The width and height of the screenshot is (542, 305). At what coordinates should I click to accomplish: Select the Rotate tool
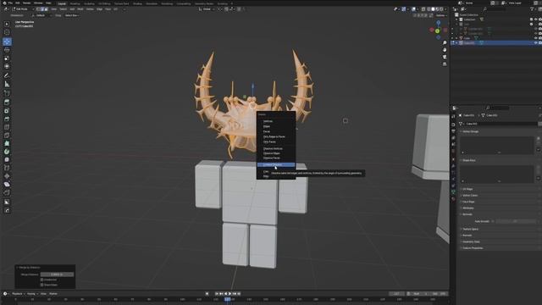point(7,50)
